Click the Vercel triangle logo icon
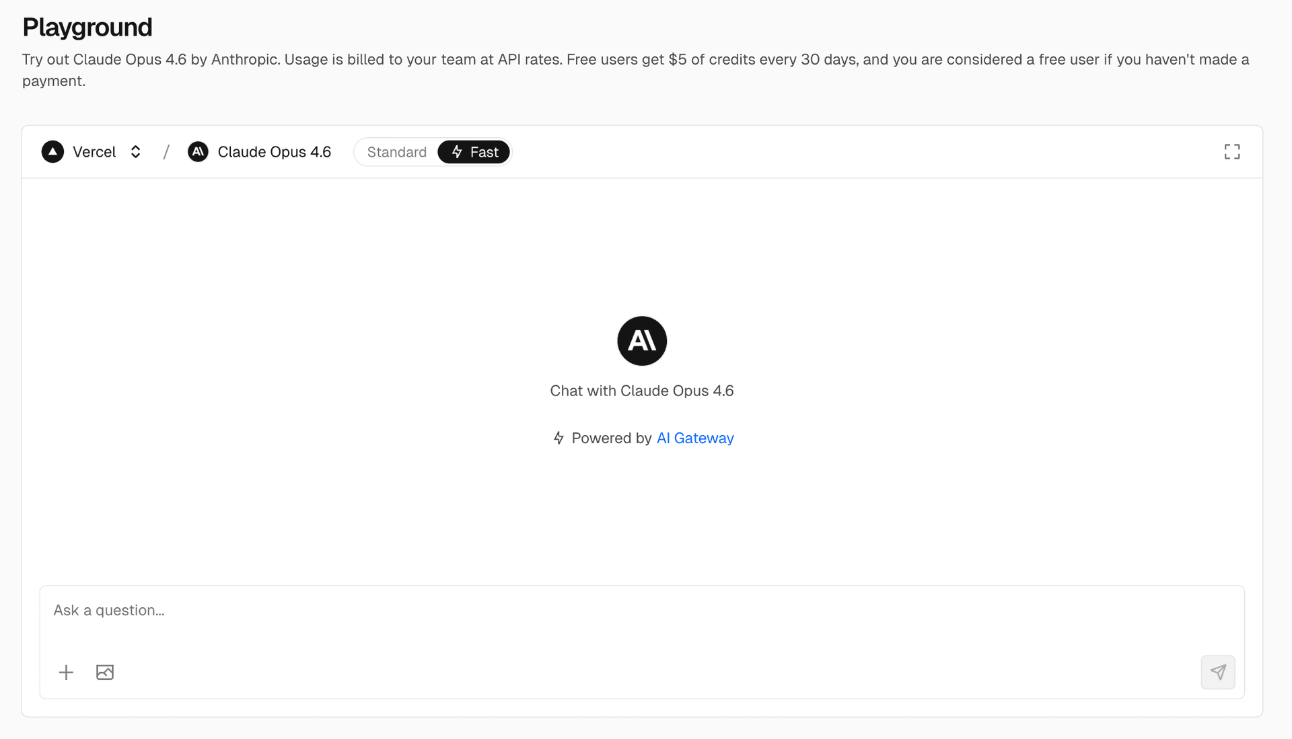Image resolution: width=1292 pixels, height=739 pixels. 52,152
